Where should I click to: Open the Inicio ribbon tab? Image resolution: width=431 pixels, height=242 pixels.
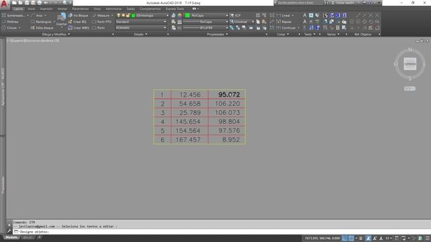[32, 9]
